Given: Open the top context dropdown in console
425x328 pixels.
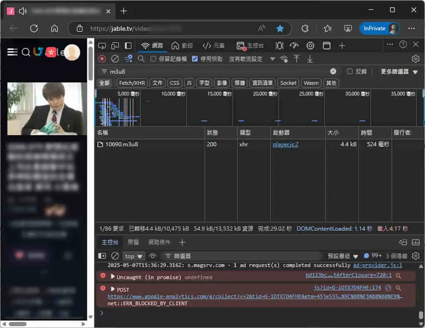Looking at the screenshot, I should pyautogui.click(x=134, y=256).
